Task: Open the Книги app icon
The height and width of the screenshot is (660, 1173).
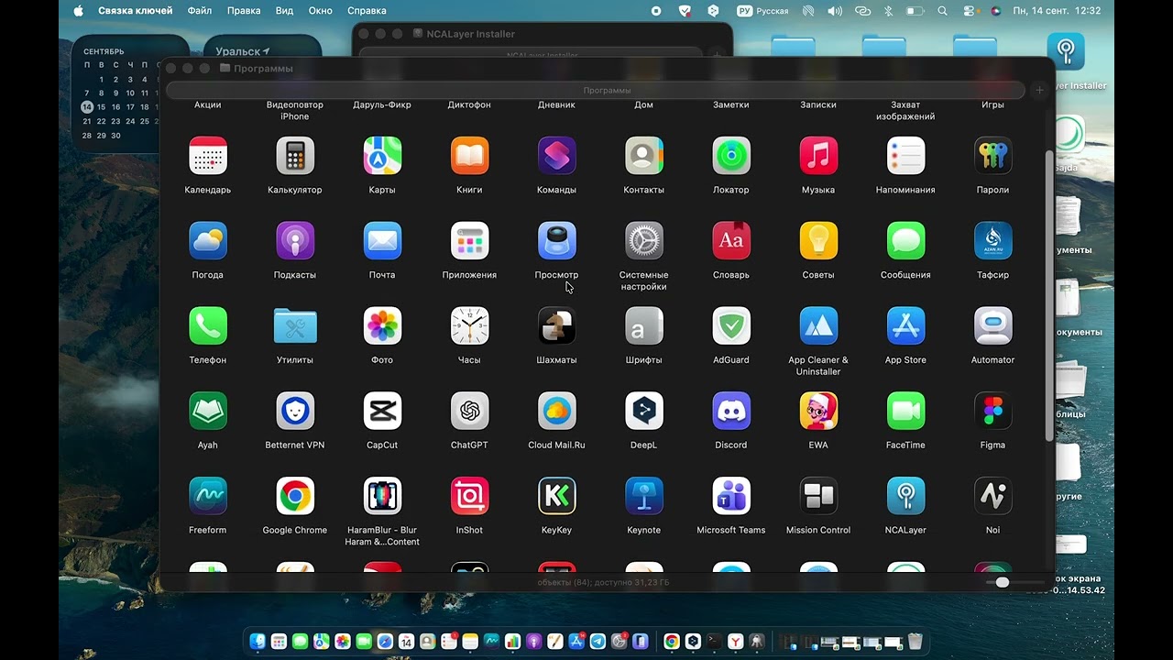Action: [x=469, y=156]
